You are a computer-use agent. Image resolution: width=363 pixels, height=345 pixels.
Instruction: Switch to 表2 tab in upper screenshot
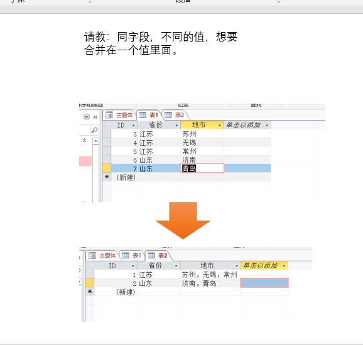(175, 115)
